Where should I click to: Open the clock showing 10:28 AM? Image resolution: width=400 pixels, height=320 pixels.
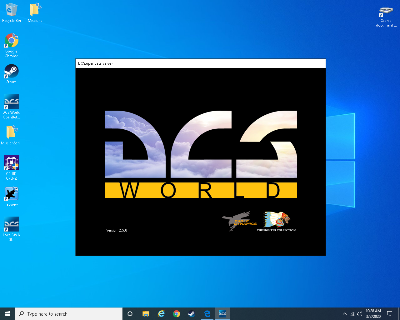pyautogui.click(x=373, y=314)
